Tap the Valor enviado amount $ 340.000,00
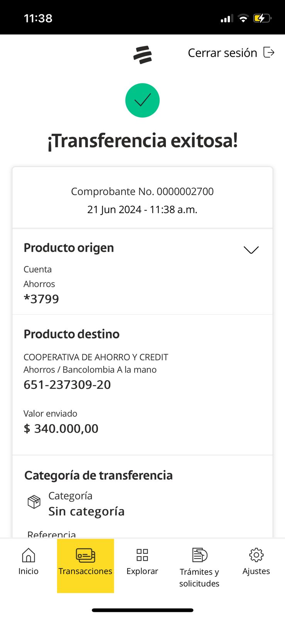 [x=61, y=428]
